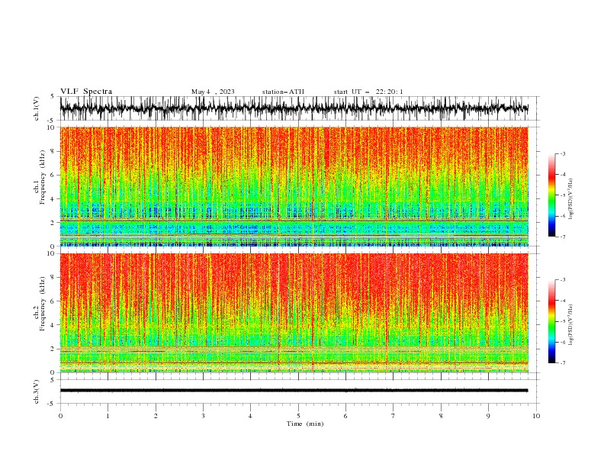Click the ch.1 frequency tick "10"
604x467 pixels.
click(51, 127)
